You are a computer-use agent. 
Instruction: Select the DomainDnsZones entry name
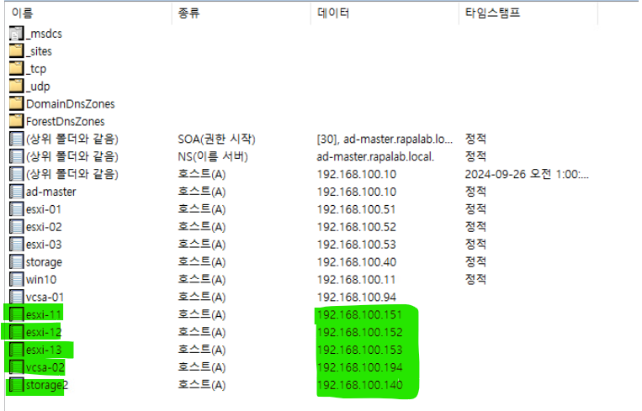click(71, 104)
